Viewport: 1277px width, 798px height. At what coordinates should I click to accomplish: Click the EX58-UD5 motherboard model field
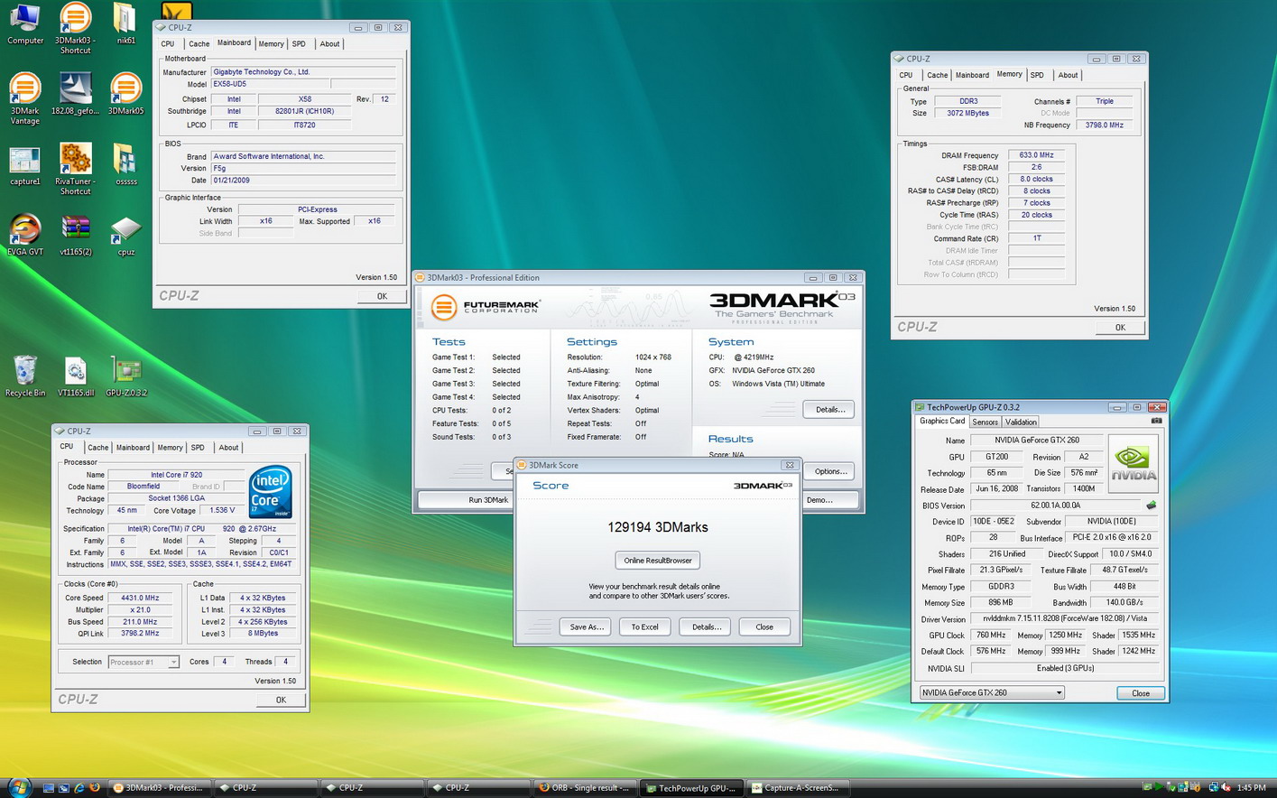click(272, 84)
